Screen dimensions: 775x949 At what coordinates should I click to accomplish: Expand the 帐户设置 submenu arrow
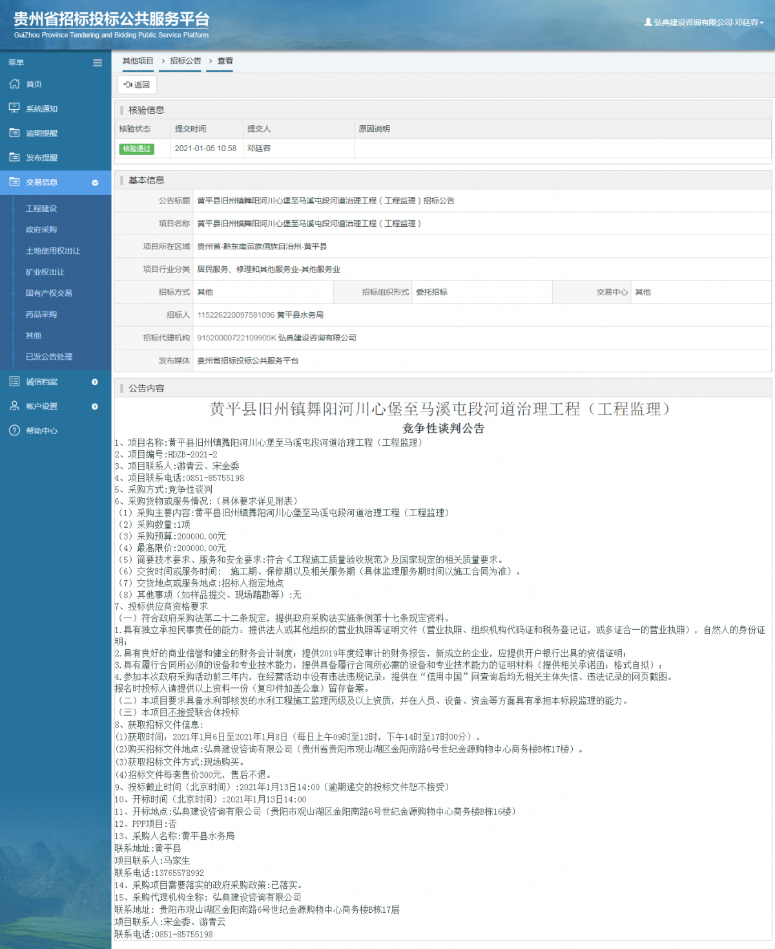click(95, 406)
